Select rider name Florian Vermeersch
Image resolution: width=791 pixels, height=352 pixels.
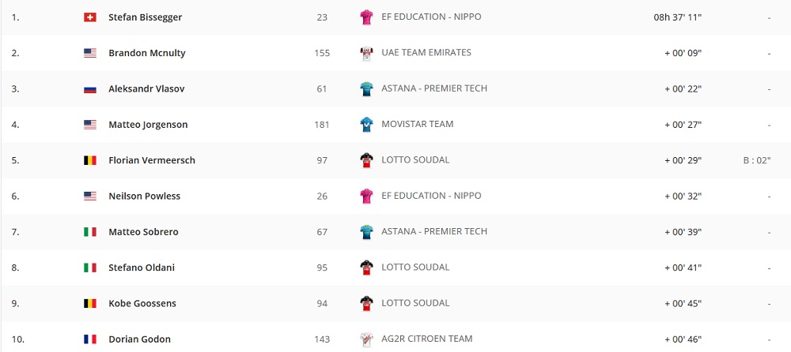point(152,160)
